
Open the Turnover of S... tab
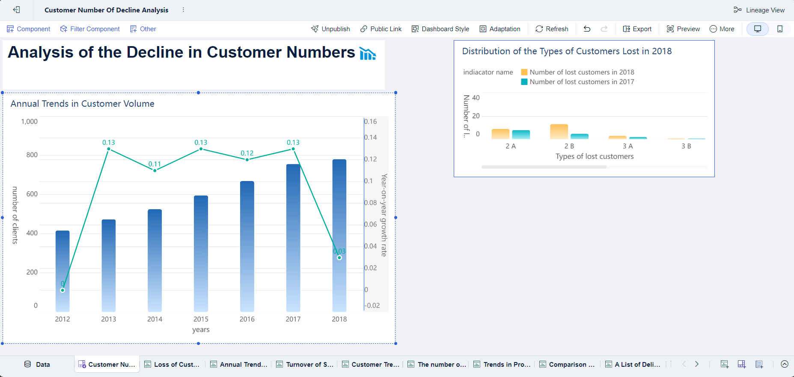point(305,364)
